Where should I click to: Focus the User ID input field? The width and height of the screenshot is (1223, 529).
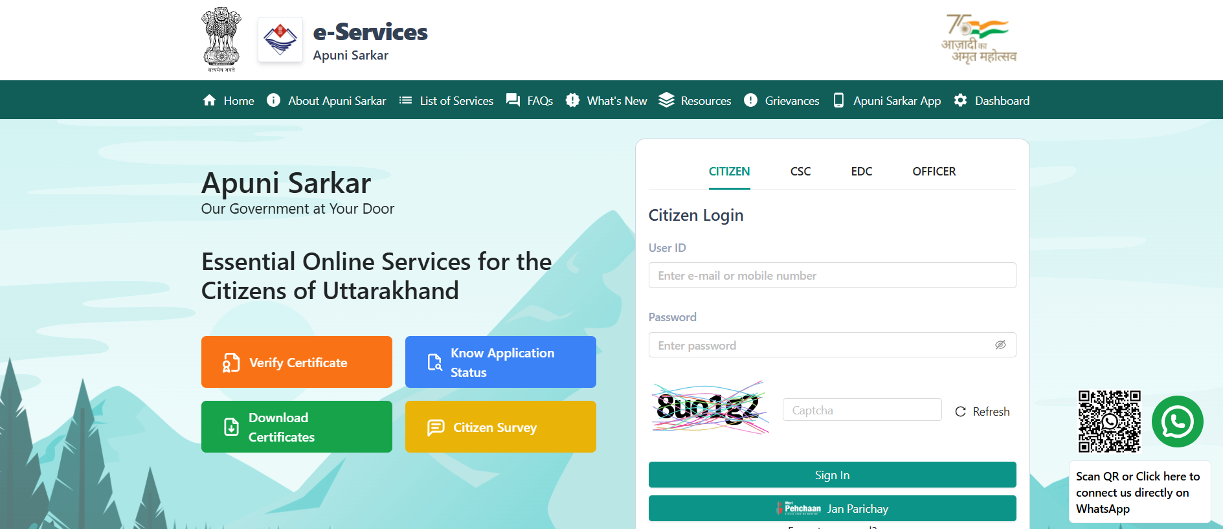click(x=832, y=275)
